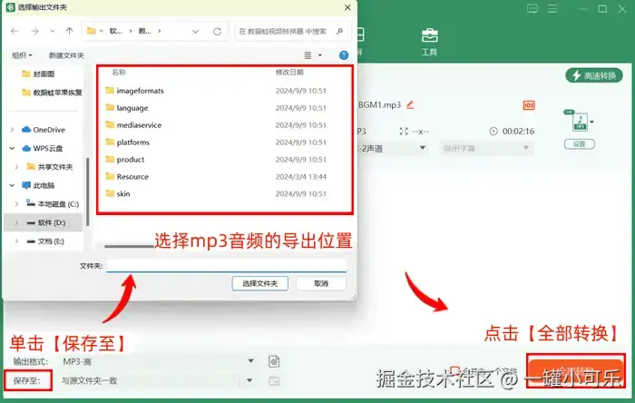Collapse the 此电脑 tree node
The image size is (635, 403).
point(12,185)
